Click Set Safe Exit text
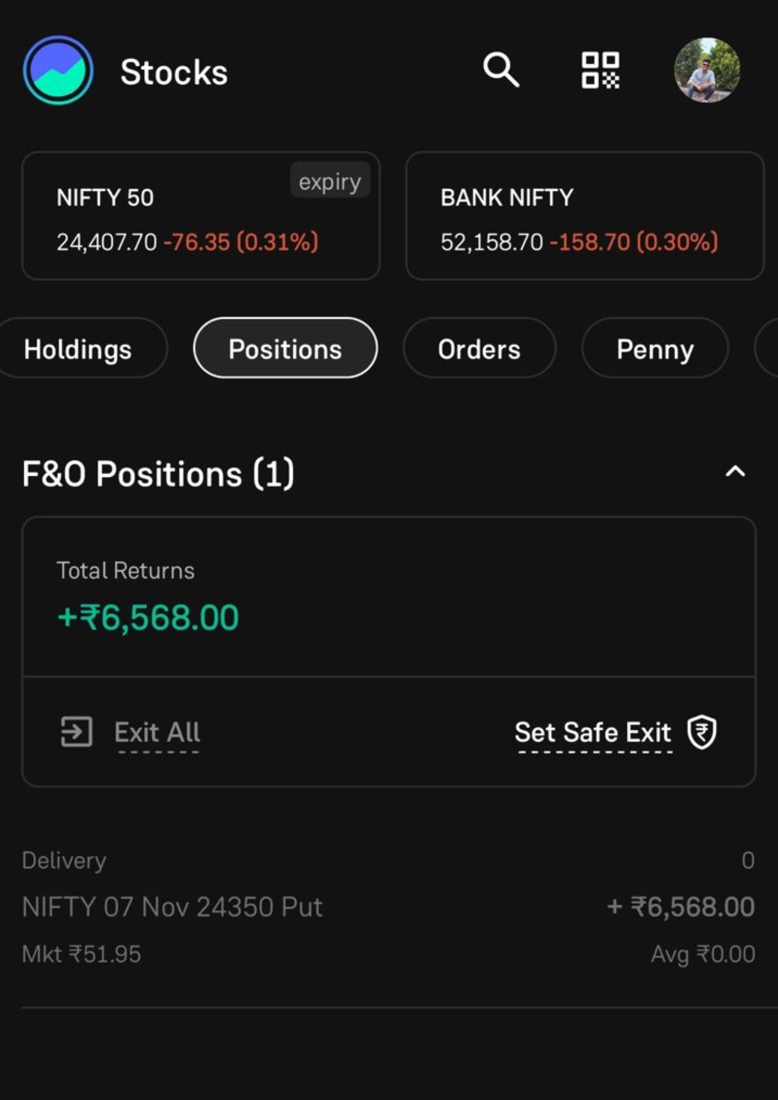Screen dimensions: 778x1100 593,733
